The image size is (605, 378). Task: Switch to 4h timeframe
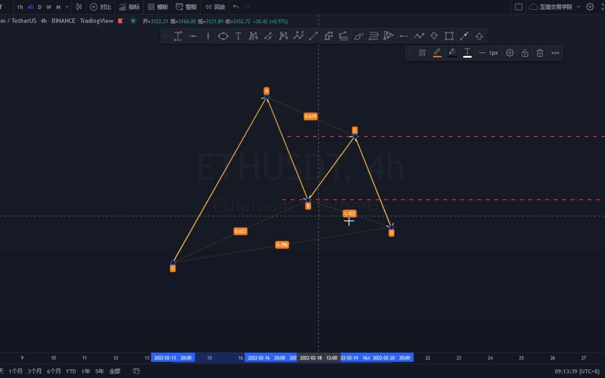pyautogui.click(x=30, y=7)
